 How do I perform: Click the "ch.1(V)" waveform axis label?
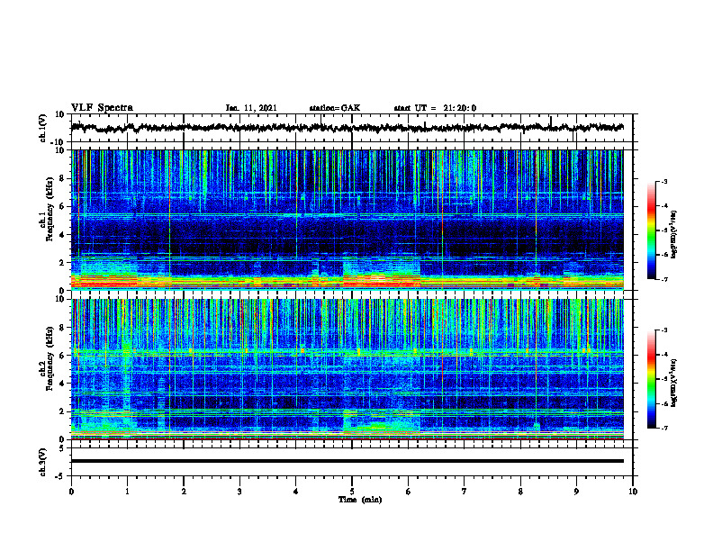[43, 128]
